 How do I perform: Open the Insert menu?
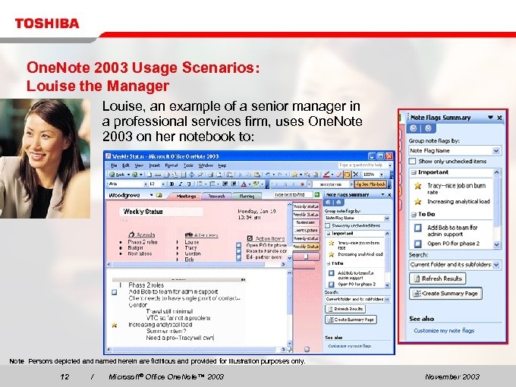pos(154,165)
